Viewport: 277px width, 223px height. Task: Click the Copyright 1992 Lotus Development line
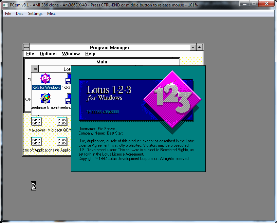point(134,159)
